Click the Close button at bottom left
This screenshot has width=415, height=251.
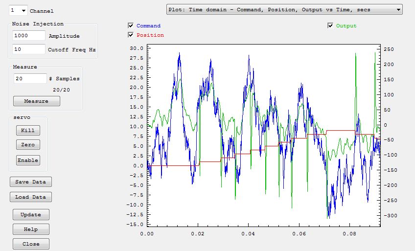tap(31, 244)
